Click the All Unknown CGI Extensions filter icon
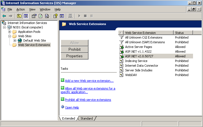 pyautogui.click(x=121, y=37)
